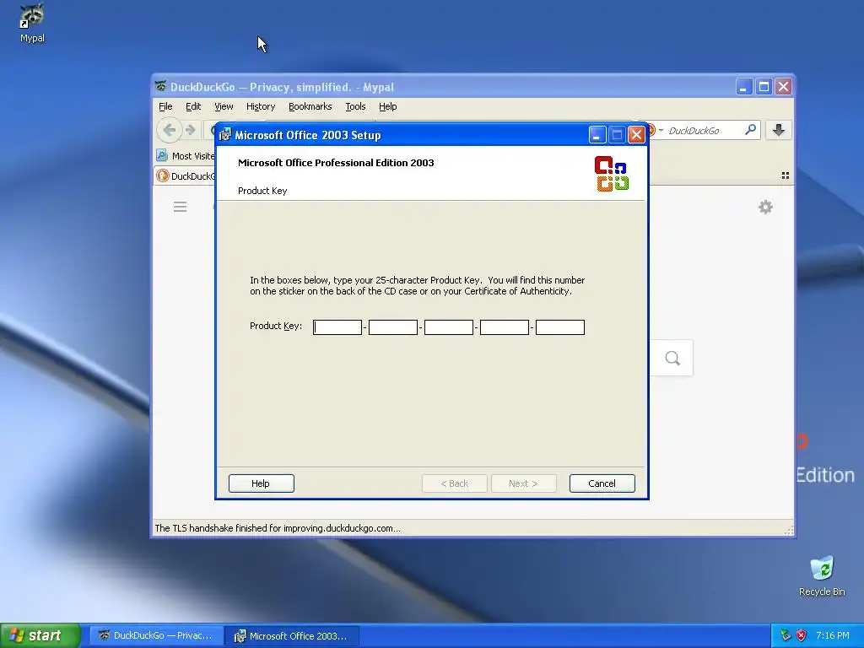This screenshot has height=648, width=864.
Task: Open the View menu in Mypal
Action: [x=224, y=106]
